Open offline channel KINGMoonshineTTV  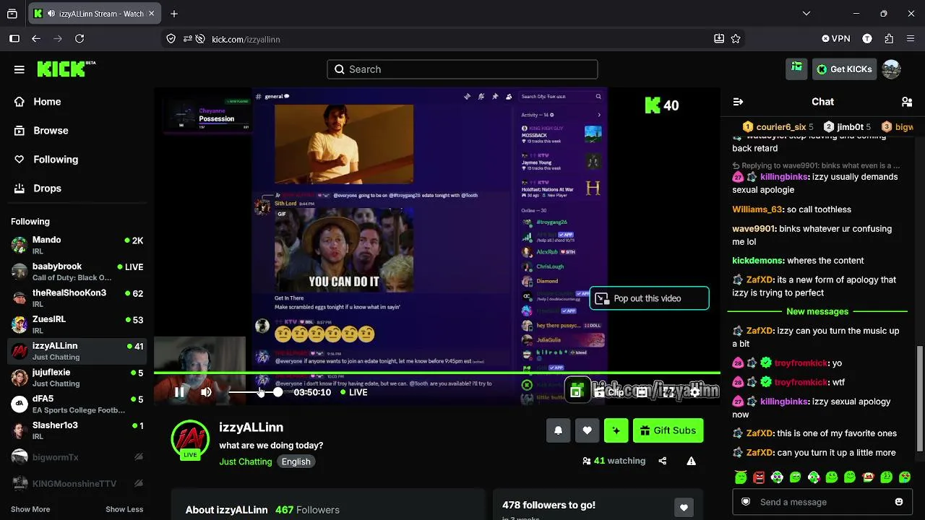77,483
